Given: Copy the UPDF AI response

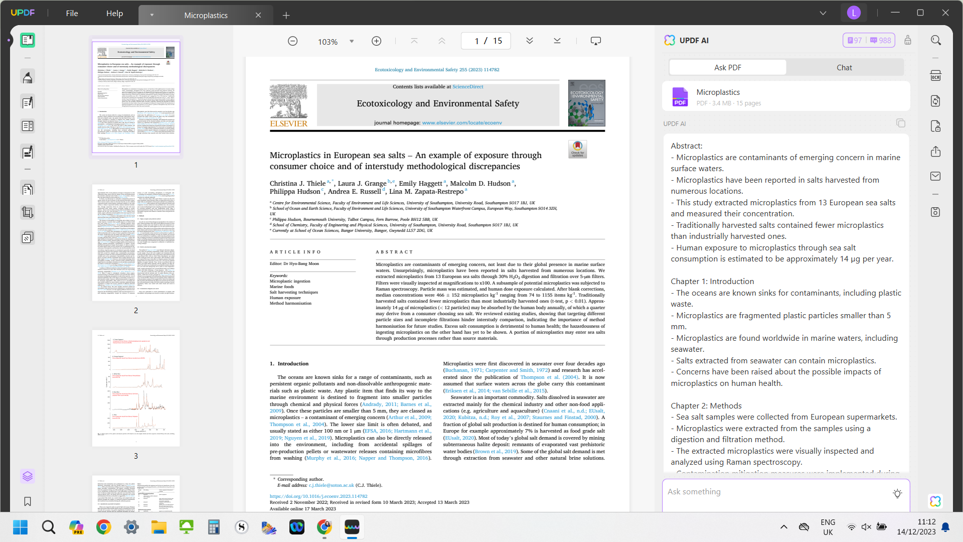Looking at the screenshot, I should (x=901, y=123).
